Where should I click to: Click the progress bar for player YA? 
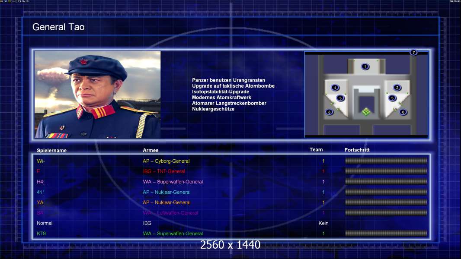click(386, 202)
